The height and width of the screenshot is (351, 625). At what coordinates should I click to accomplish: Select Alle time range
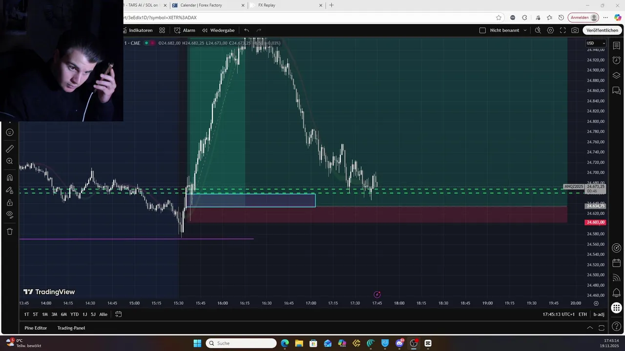(x=103, y=314)
